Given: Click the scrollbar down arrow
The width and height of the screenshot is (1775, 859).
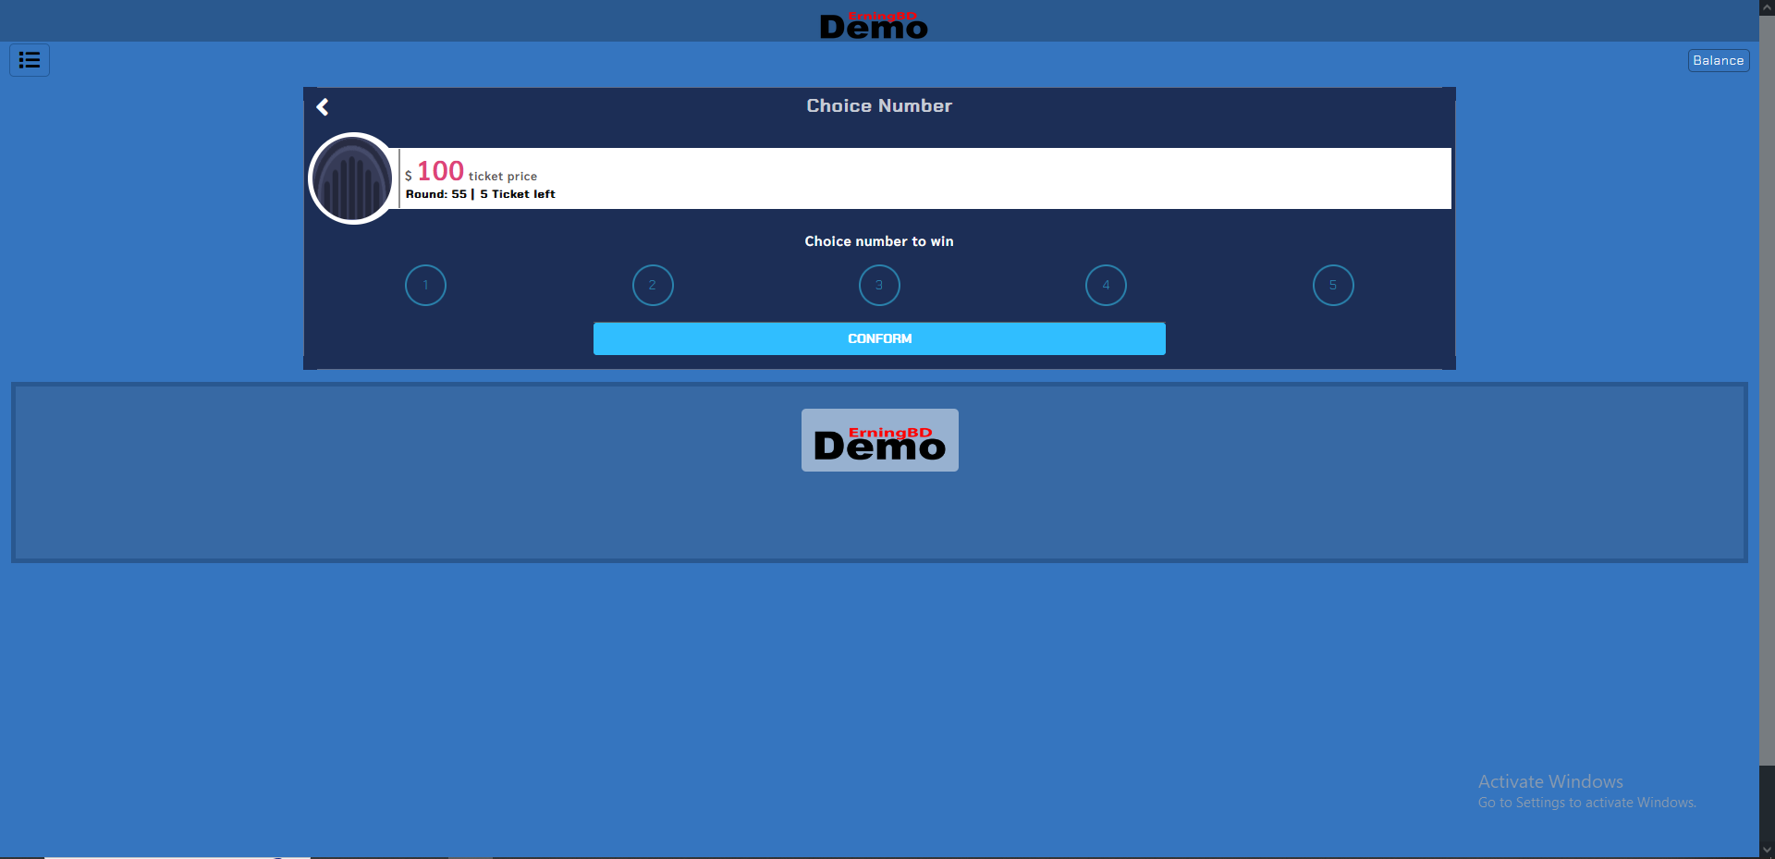Looking at the screenshot, I should click(1767, 850).
